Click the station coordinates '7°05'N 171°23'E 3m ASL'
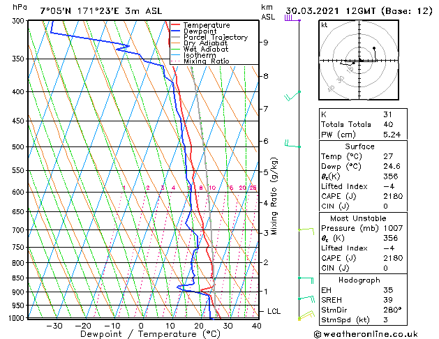439x339 pixels. 101,11
